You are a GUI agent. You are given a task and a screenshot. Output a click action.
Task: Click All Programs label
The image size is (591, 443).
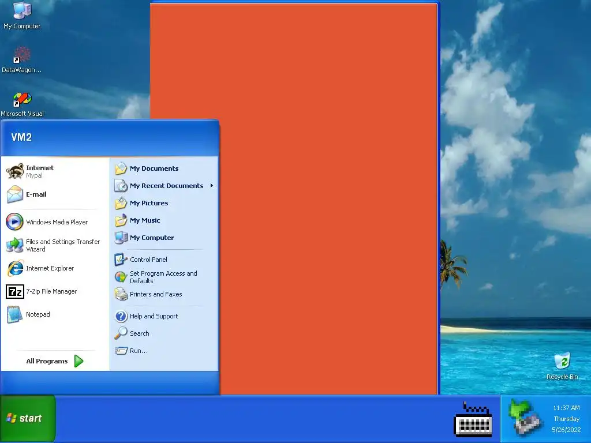47,361
